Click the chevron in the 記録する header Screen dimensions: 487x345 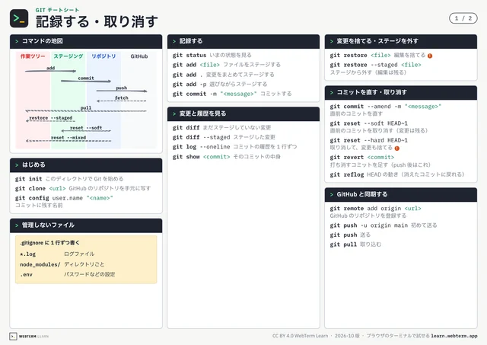pyautogui.click(x=174, y=41)
